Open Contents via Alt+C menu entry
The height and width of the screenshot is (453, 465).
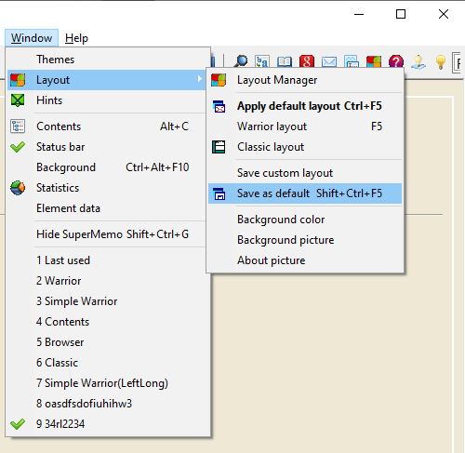coord(107,127)
